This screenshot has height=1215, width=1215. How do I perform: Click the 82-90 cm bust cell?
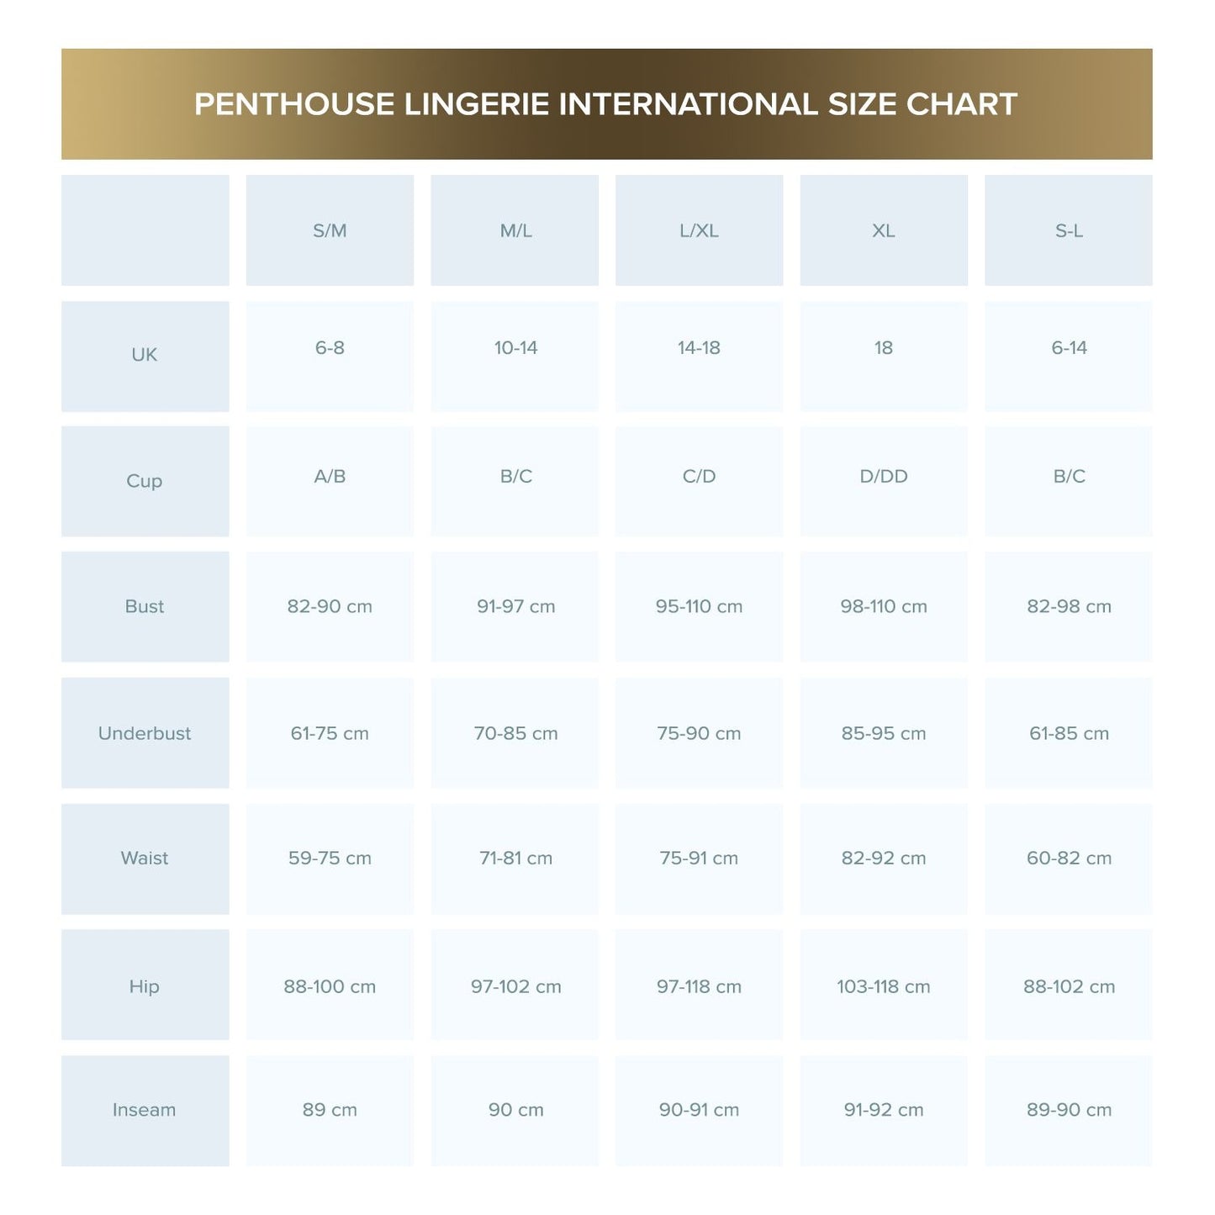[330, 606]
